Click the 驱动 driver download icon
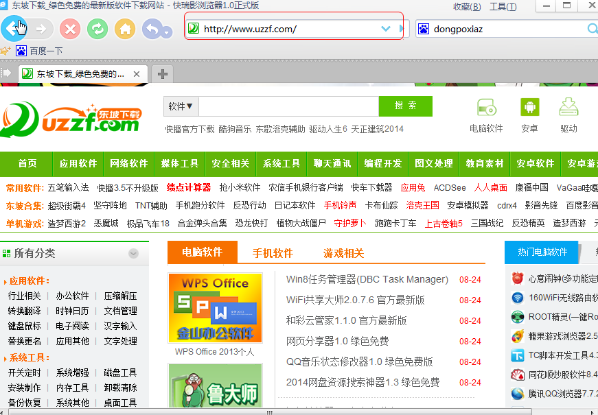 568,107
